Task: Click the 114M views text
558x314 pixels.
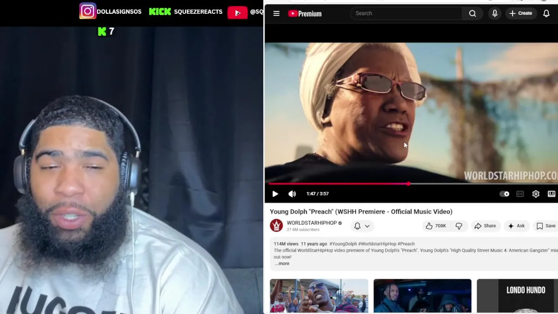Action: click(286, 244)
